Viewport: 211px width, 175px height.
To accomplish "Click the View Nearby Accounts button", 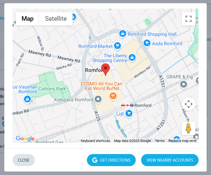I will coord(170,160).
